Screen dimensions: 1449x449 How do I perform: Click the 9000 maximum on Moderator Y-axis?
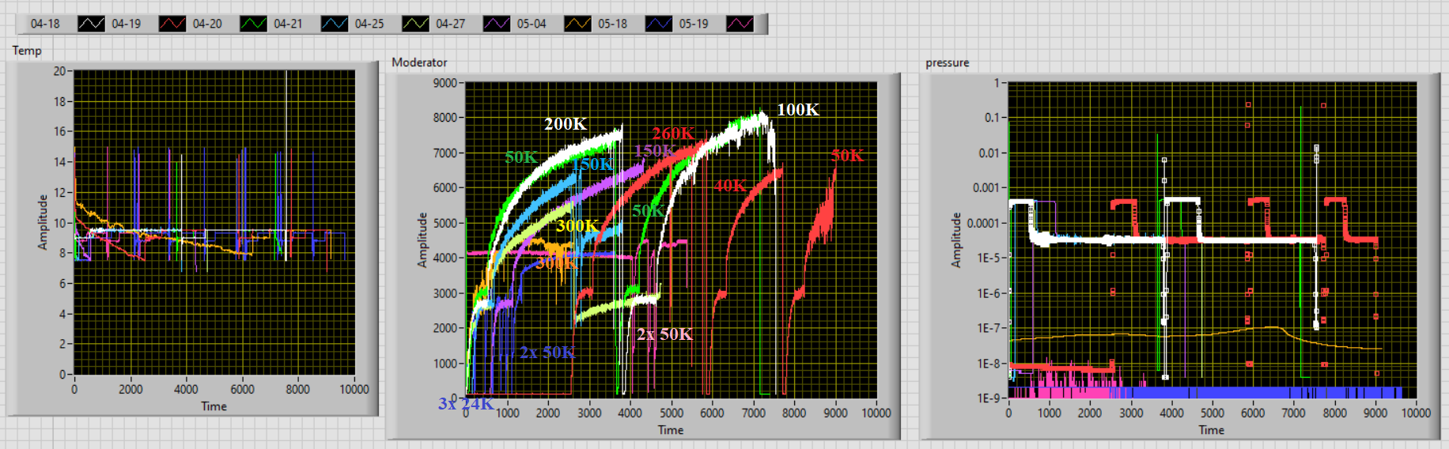pyautogui.click(x=445, y=83)
